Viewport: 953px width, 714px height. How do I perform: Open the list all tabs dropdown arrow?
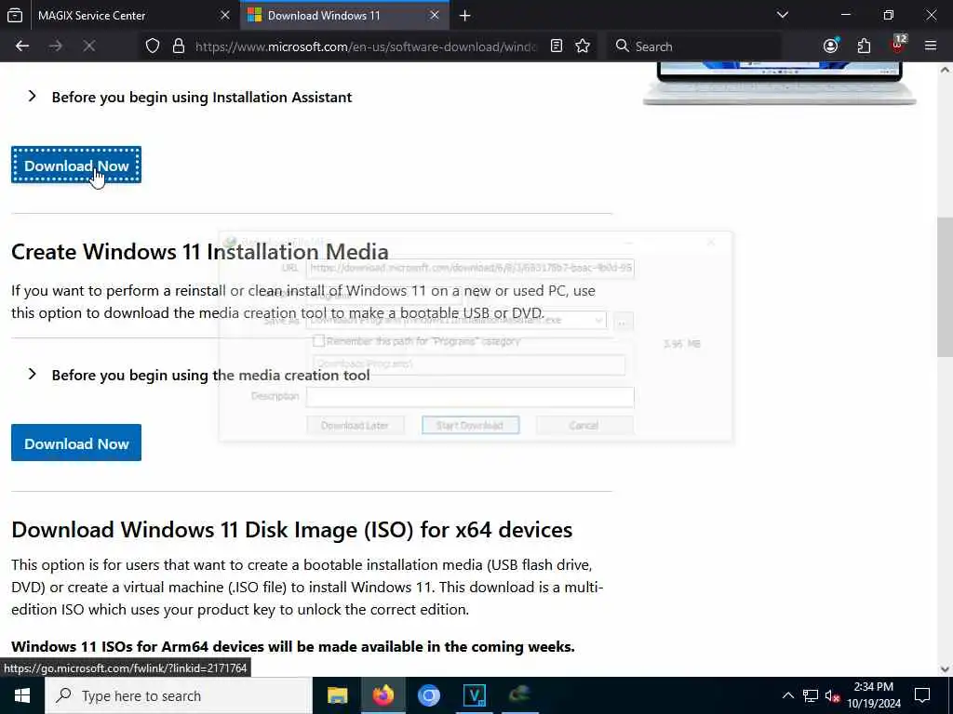coord(783,15)
